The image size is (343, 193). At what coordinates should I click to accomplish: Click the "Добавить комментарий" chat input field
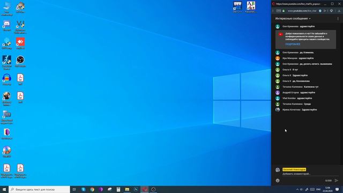(x=310, y=174)
